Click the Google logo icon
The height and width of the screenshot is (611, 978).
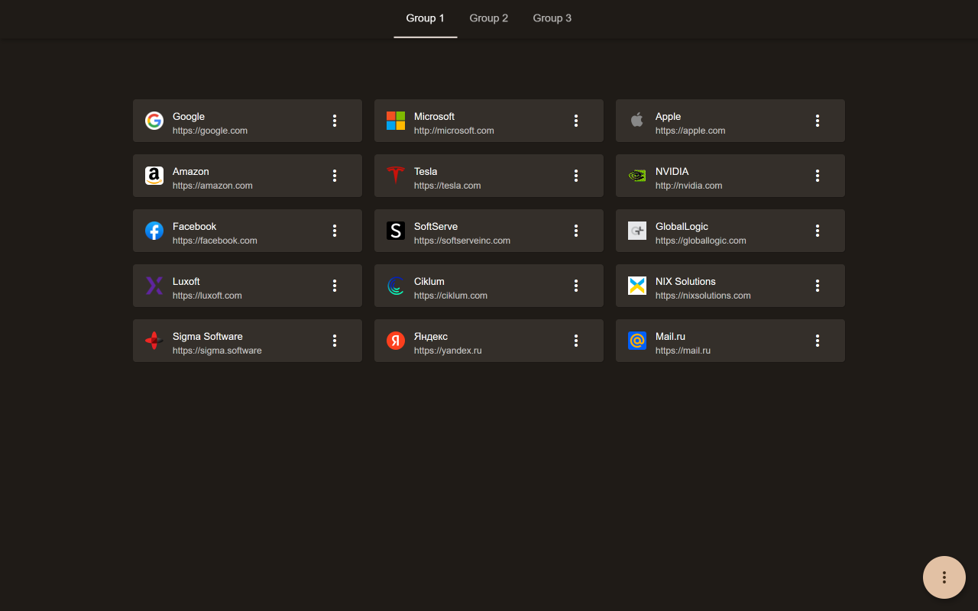154,121
